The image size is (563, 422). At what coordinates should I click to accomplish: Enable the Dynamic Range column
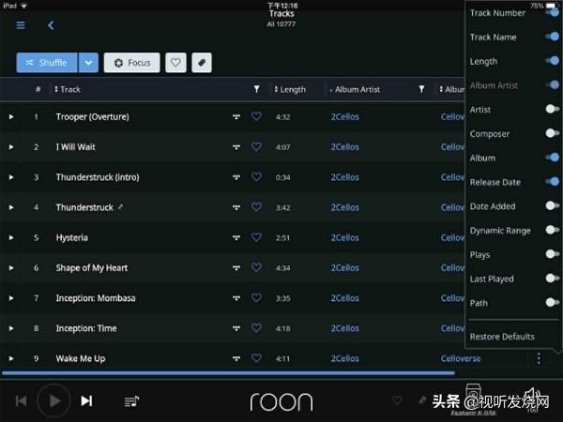553,230
